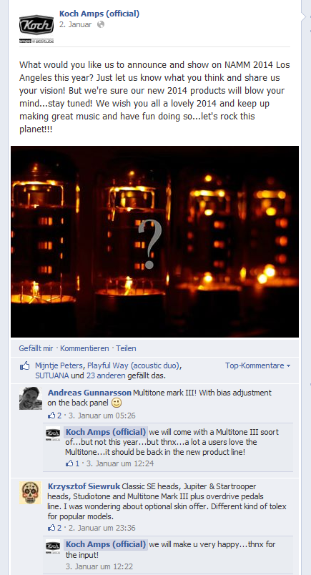Share the post with Teilen
Screen dimensions: 311x575
126,348
